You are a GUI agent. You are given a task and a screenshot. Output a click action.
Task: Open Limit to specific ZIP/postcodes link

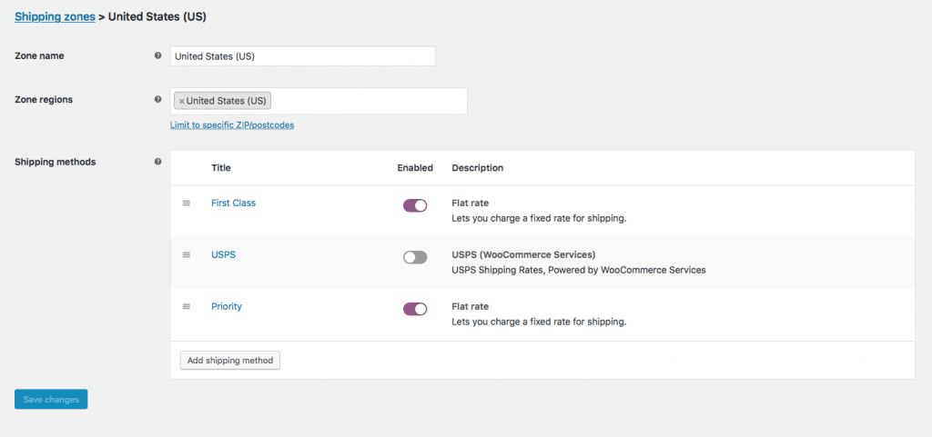231,125
